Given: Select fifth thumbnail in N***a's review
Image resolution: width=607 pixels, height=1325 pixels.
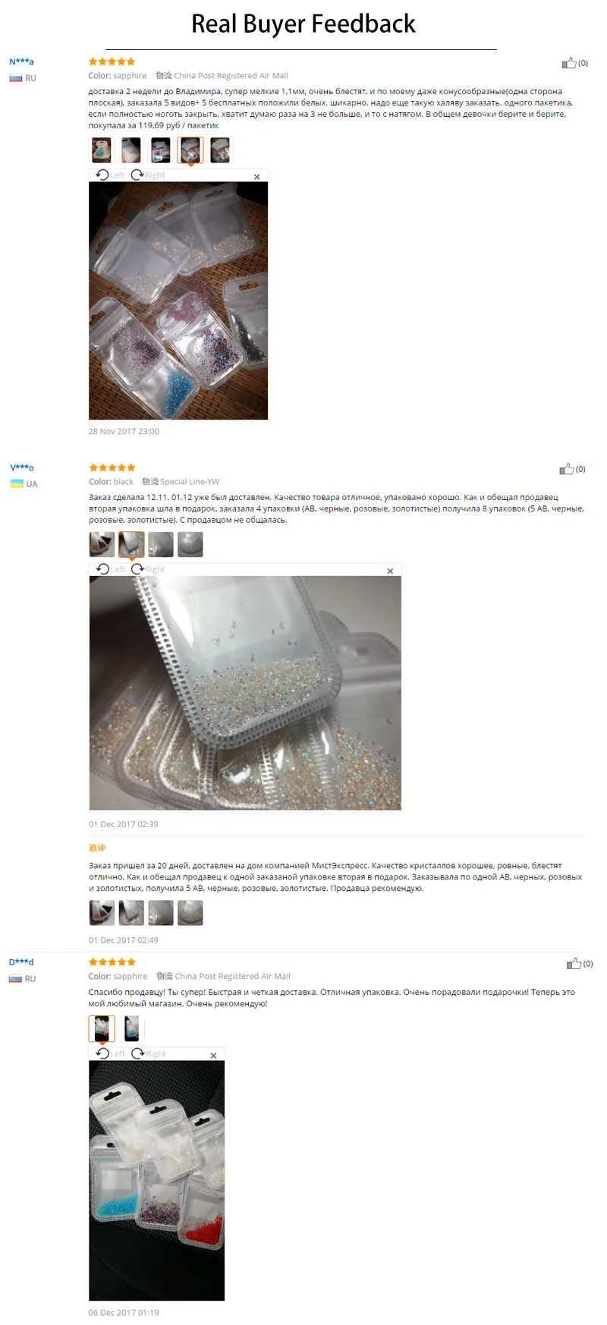Looking at the screenshot, I should [x=220, y=150].
